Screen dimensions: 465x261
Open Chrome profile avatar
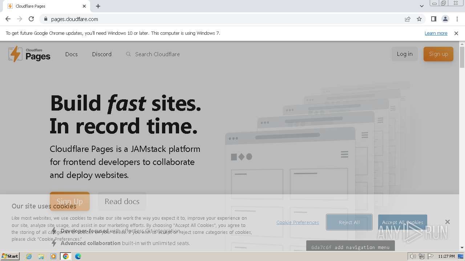pos(445,19)
